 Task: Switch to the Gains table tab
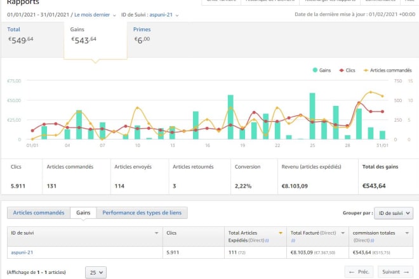(83, 213)
